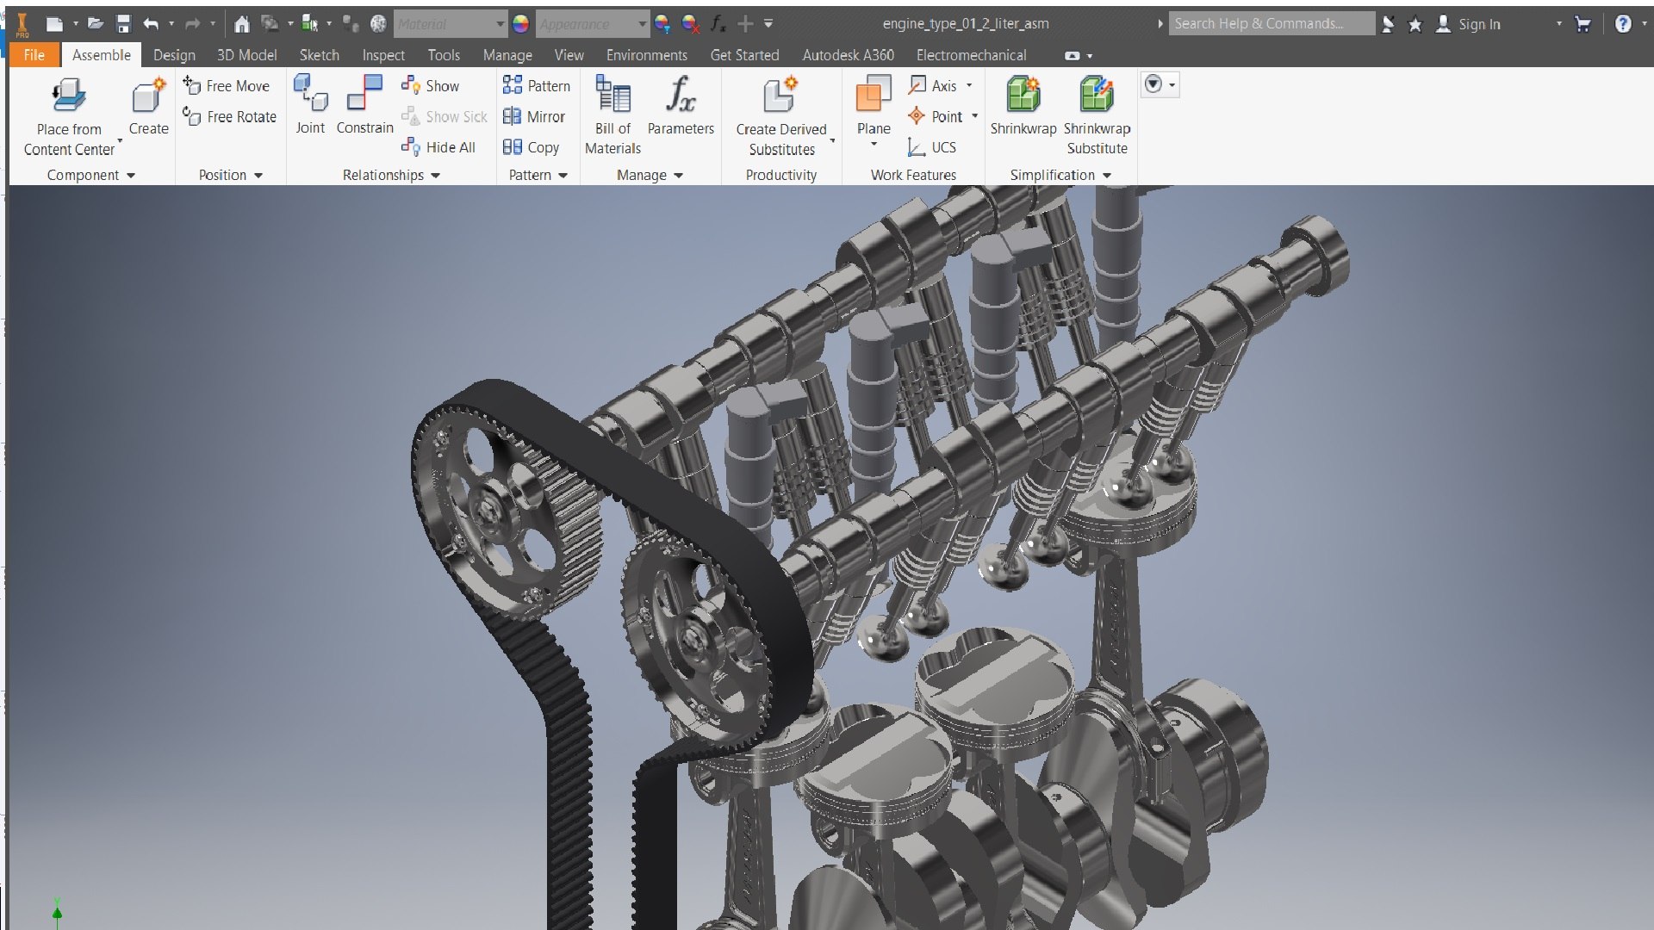
Task: Select the Plane work feature
Action: click(874, 106)
